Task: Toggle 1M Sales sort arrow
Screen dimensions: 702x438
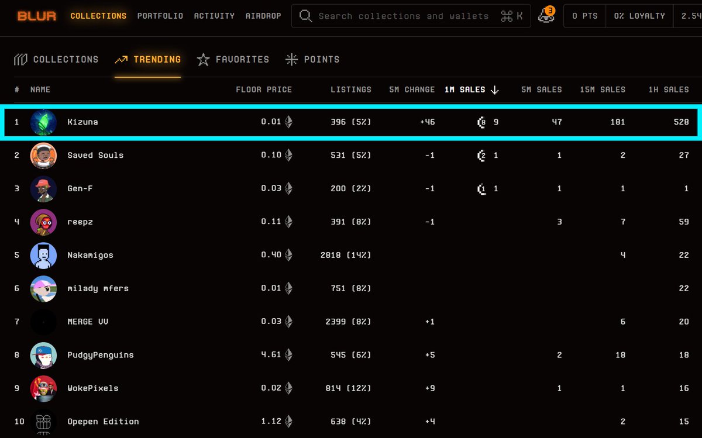Action: tap(494, 89)
